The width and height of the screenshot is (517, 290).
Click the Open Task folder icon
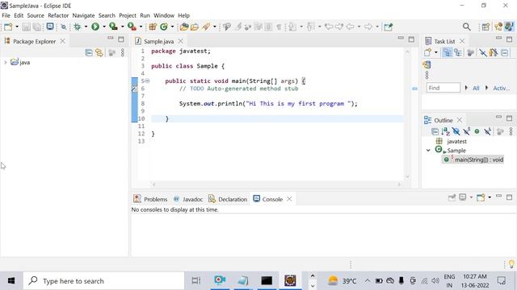click(x=195, y=27)
